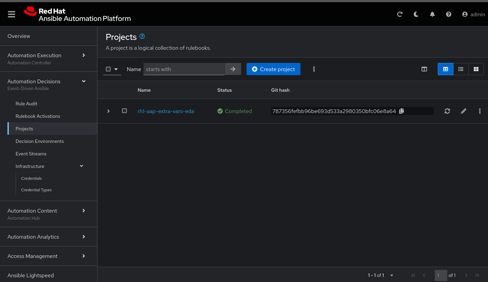Expand Automation Execution section
This screenshot has height=282, width=488.
48,59
